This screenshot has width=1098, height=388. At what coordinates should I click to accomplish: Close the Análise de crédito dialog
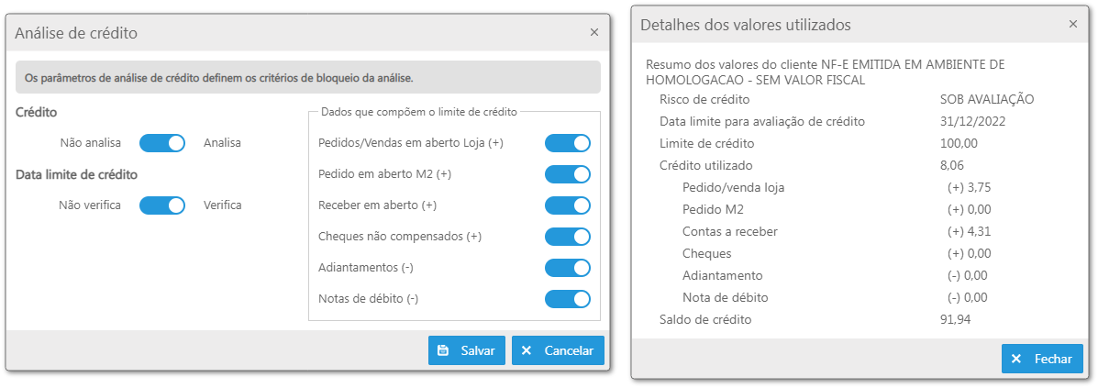[593, 32]
